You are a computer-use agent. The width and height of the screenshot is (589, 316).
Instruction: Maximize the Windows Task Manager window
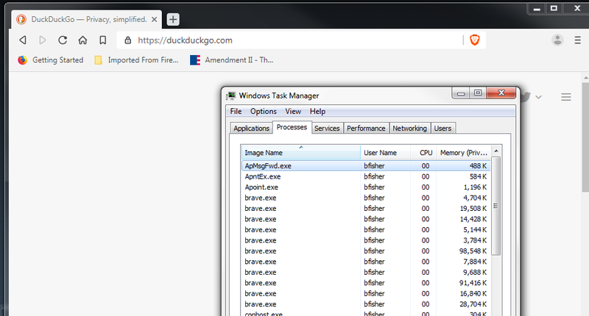(478, 93)
